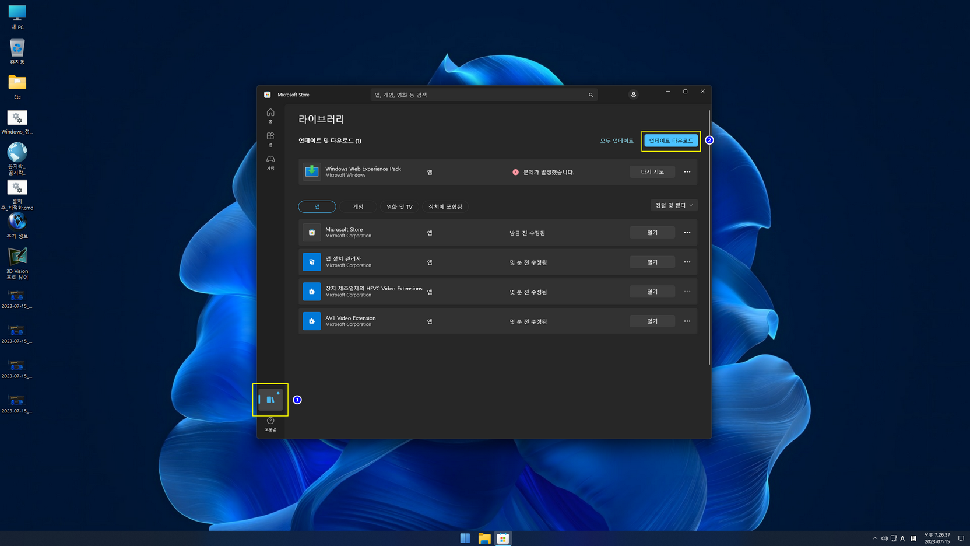Open the Apps section in Store sidebar
The width and height of the screenshot is (970, 546).
pos(270,139)
